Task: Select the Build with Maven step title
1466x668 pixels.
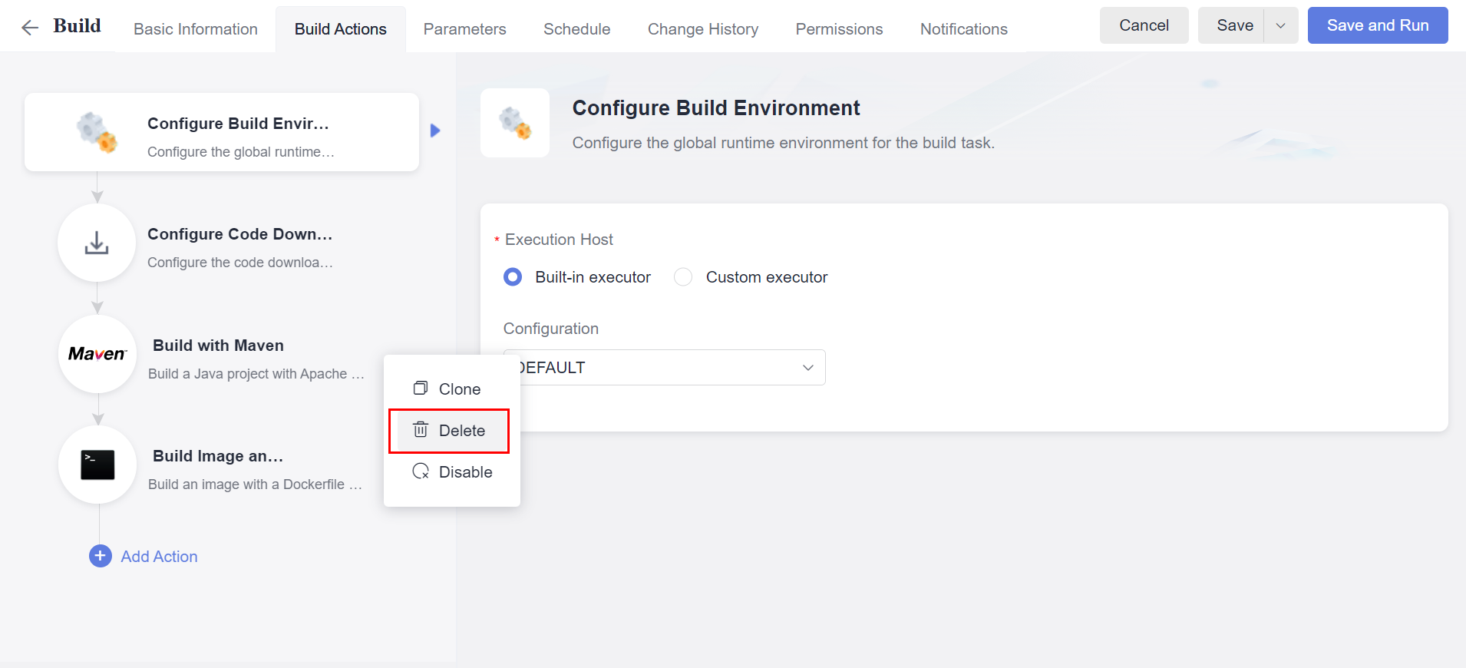Action: point(218,346)
